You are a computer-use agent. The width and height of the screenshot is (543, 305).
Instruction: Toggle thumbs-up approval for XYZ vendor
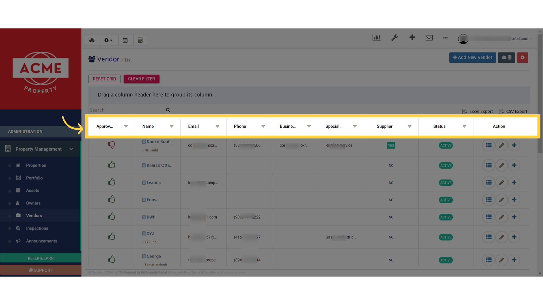pyautogui.click(x=112, y=237)
